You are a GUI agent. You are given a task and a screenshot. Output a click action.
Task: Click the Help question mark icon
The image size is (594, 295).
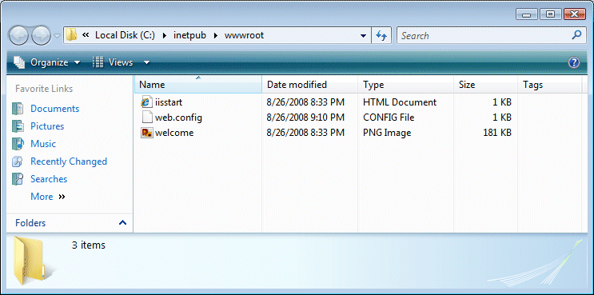574,62
